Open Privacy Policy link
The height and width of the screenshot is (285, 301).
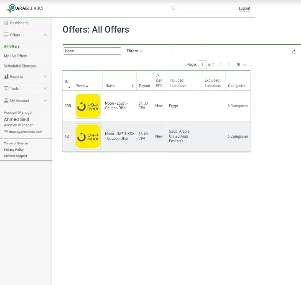[14, 149]
